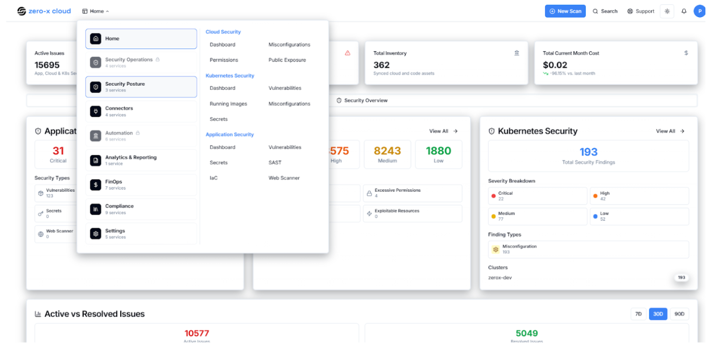The height and width of the screenshot is (343, 708).
Task: Open Application Security Vulnerabilities link
Action: coord(285,147)
